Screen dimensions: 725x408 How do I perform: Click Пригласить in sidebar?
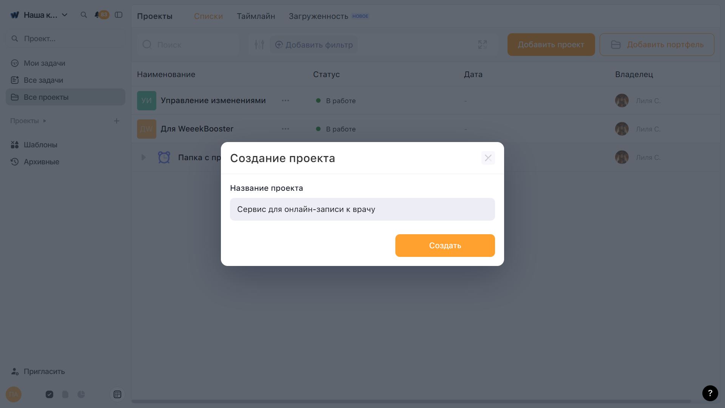38,371
